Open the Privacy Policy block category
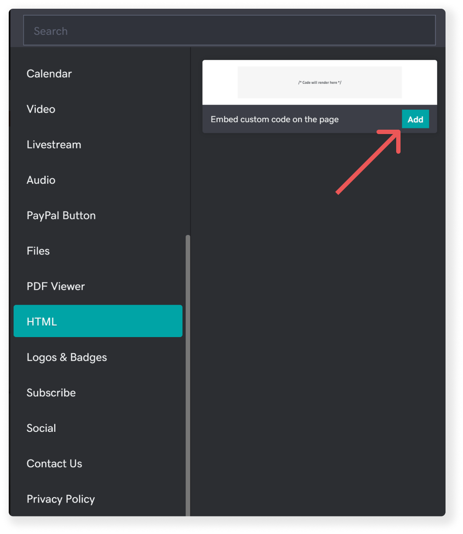The width and height of the screenshot is (463, 534). point(61,499)
